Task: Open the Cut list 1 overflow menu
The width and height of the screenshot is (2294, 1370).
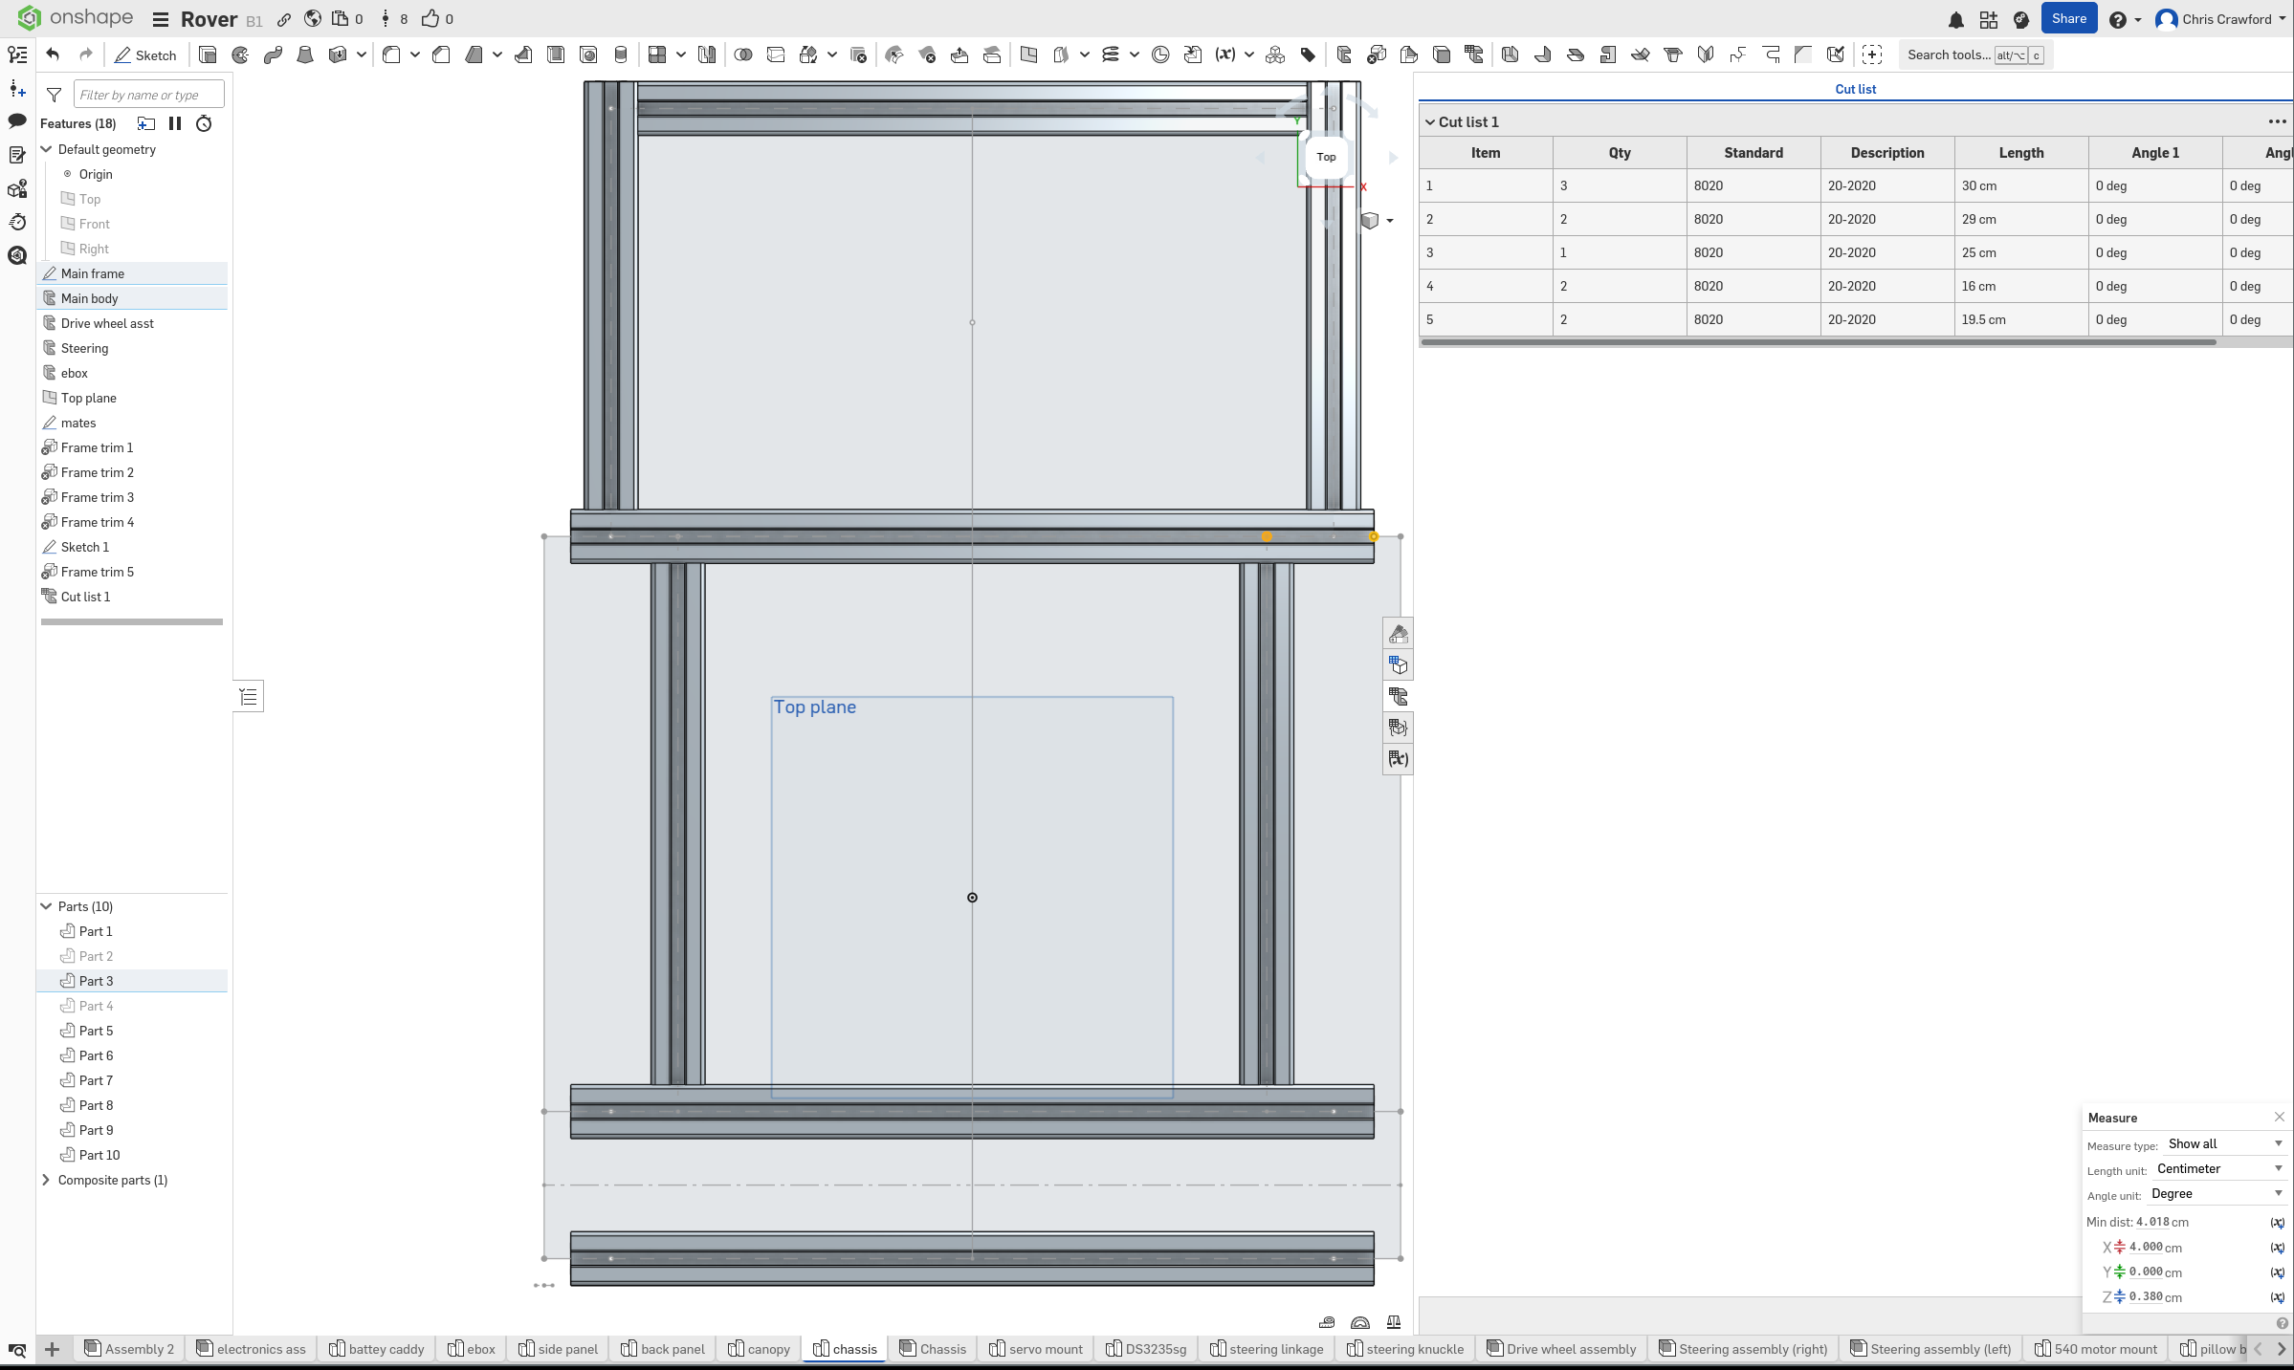Action: tap(2277, 121)
